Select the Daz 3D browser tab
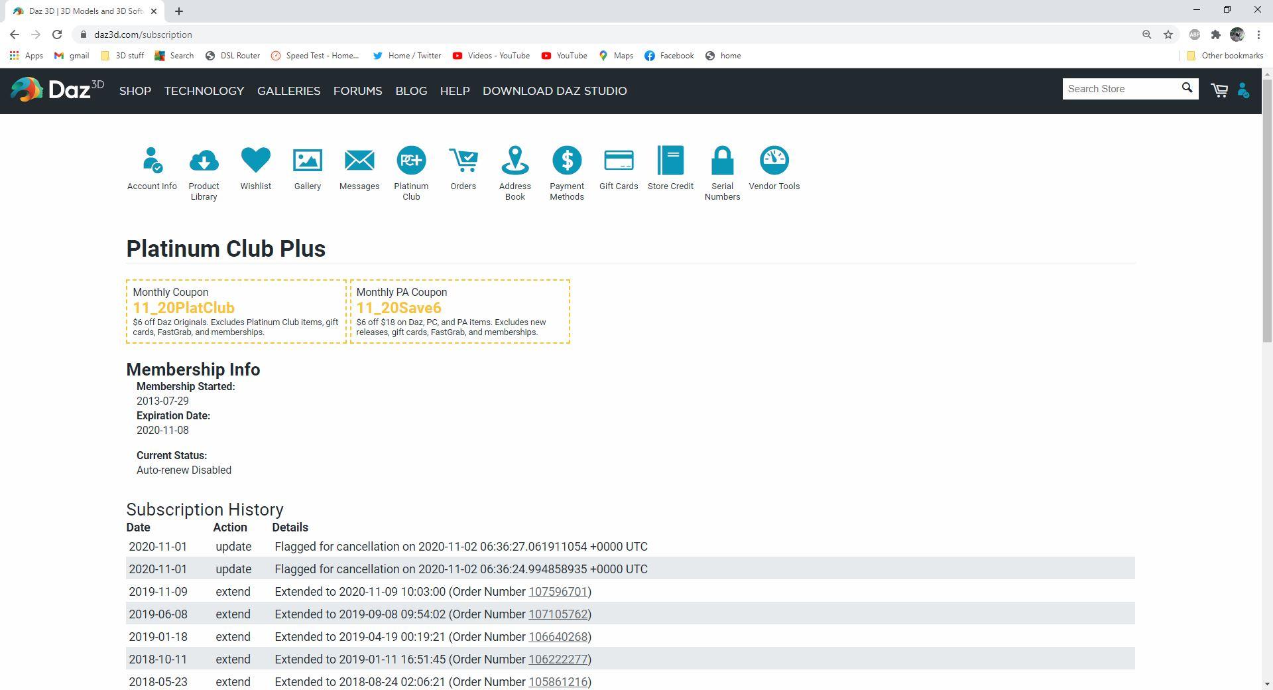1273x690 pixels. pos(84,11)
